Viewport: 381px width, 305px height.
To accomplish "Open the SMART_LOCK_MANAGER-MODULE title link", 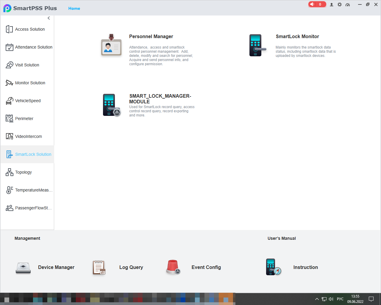I will 160,99.
